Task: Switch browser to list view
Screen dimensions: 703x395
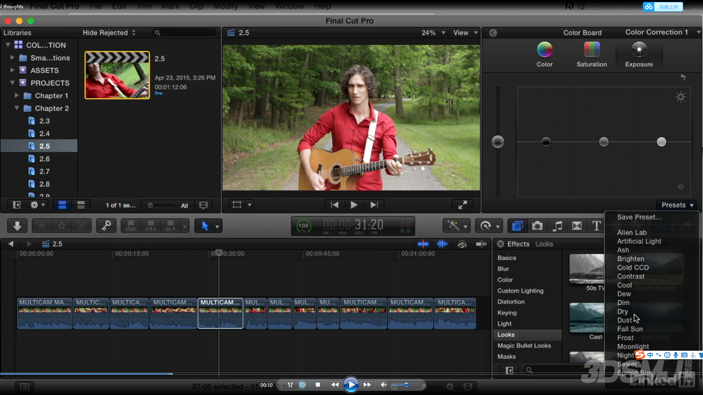Action: 81,205
